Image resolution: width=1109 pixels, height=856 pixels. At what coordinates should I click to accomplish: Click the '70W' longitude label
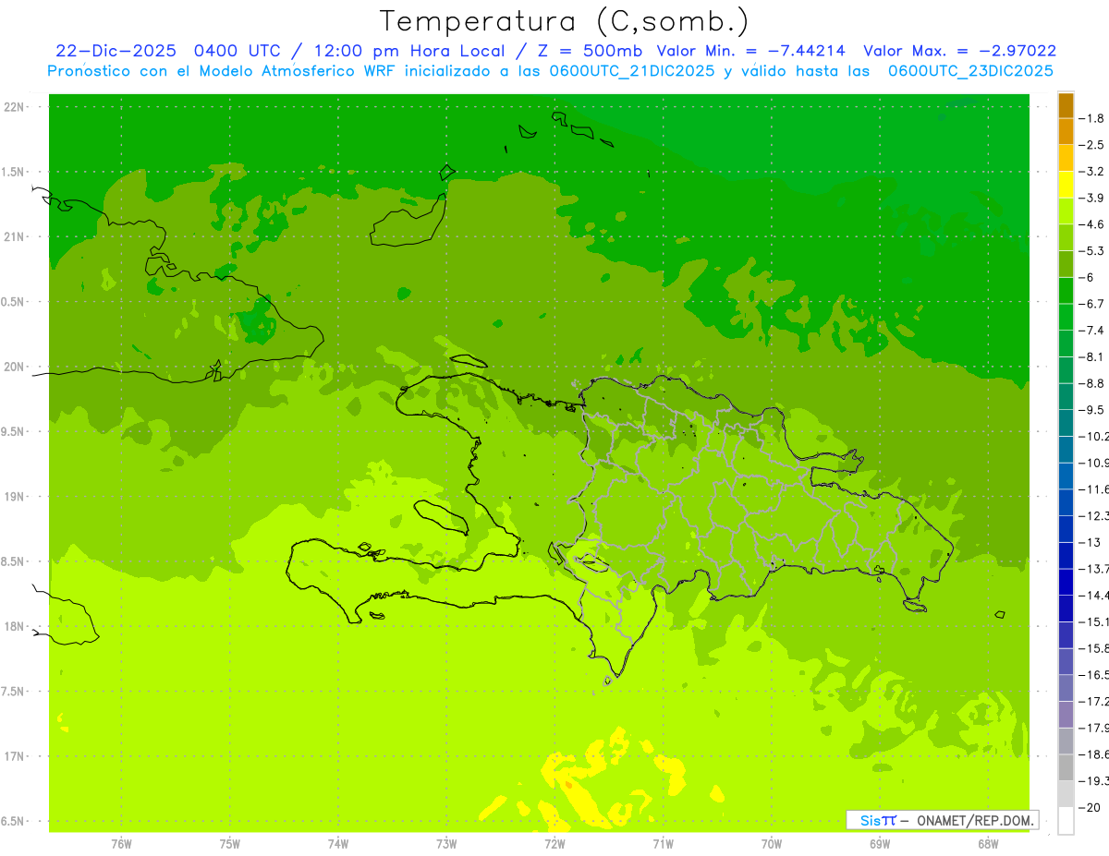click(x=772, y=844)
